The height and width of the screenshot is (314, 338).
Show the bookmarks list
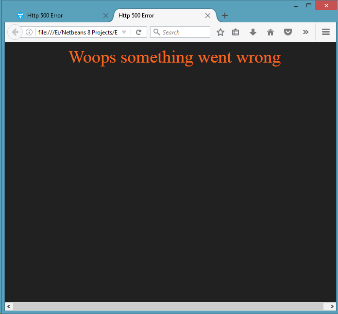236,32
